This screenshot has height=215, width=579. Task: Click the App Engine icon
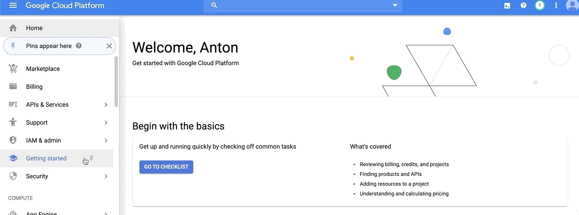(13, 213)
